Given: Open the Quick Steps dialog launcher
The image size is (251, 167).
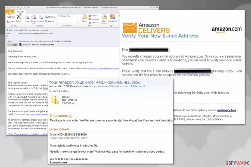Looking at the screenshot, I should click(x=79, y=26).
